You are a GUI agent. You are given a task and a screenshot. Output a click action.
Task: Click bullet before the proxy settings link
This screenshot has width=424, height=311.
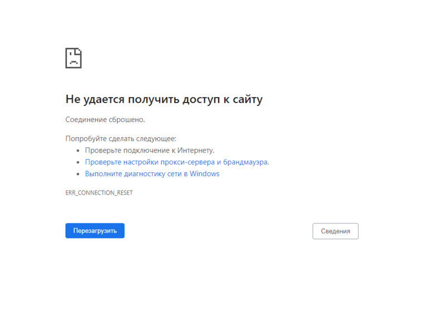pyautogui.click(x=78, y=162)
